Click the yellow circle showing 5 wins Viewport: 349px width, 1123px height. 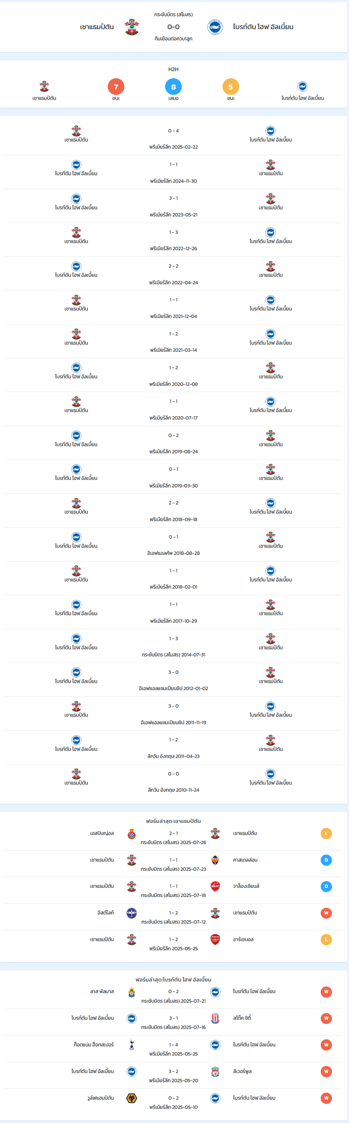click(x=230, y=87)
